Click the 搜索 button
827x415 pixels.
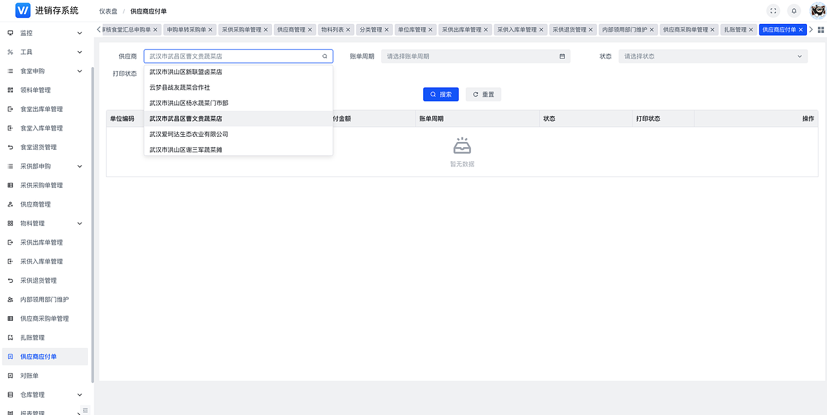pyautogui.click(x=441, y=94)
